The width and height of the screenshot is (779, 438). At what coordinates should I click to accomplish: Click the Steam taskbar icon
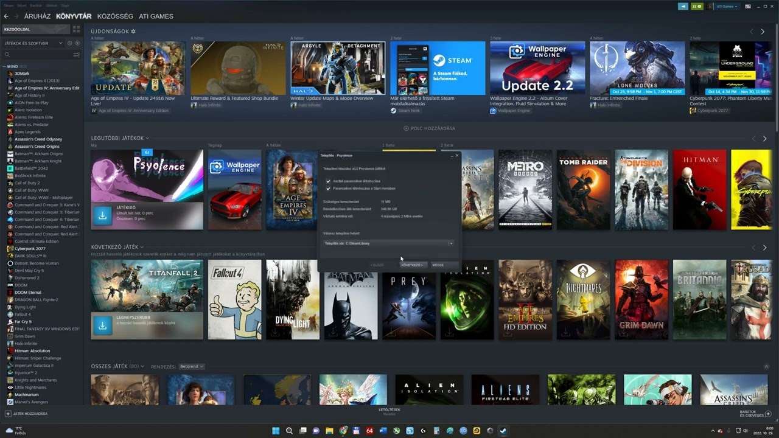(x=503, y=431)
